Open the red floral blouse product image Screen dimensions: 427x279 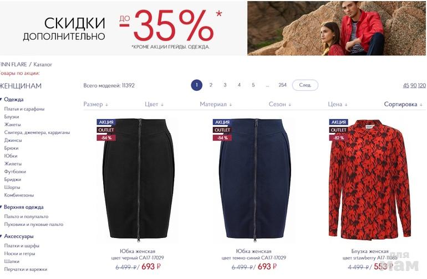point(369,179)
